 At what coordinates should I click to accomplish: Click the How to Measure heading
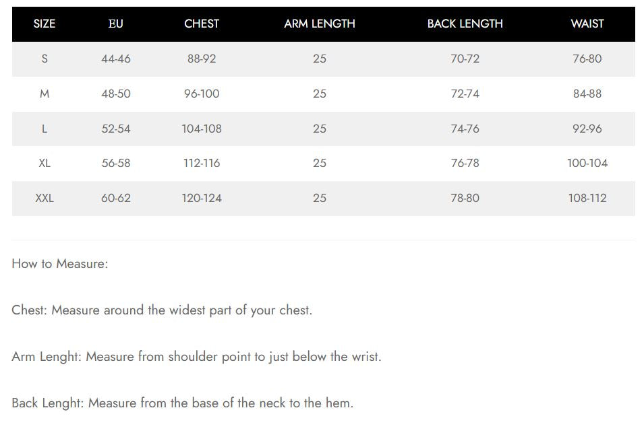(60, 264)
